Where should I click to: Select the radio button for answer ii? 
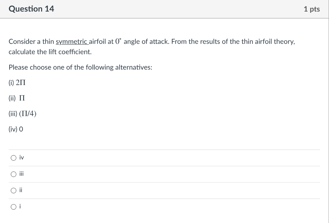click(x=13, y=191)
